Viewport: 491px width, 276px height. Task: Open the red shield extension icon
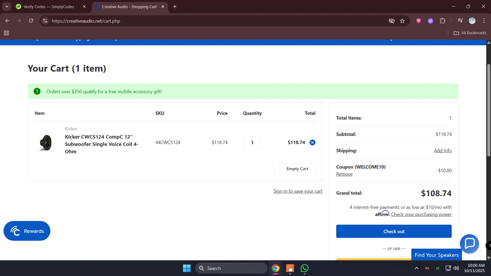click(x=418, y=21)
